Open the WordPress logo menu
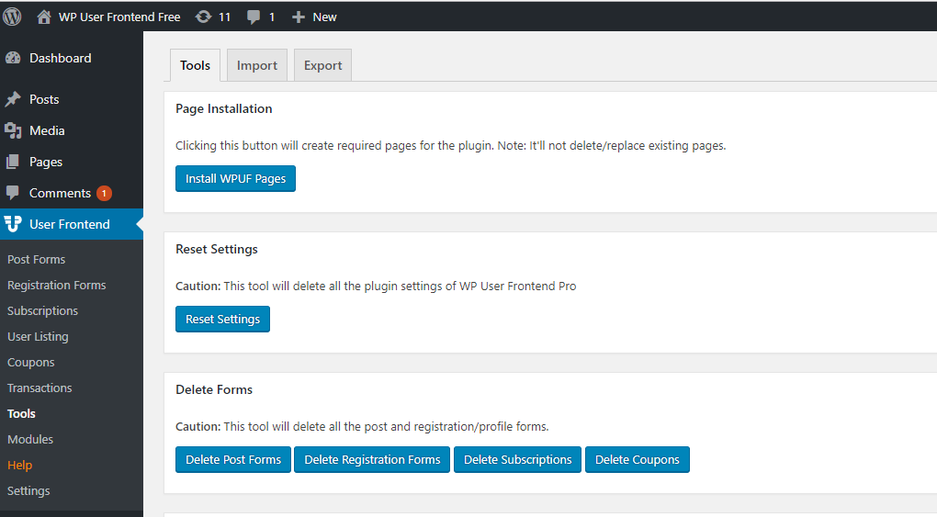This screenshot has height=517, width=937. coord(12,17)
